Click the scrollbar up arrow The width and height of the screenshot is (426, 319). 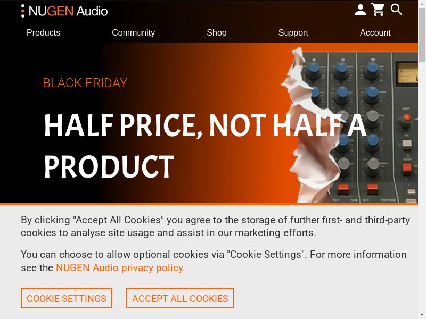pos(422,4)
